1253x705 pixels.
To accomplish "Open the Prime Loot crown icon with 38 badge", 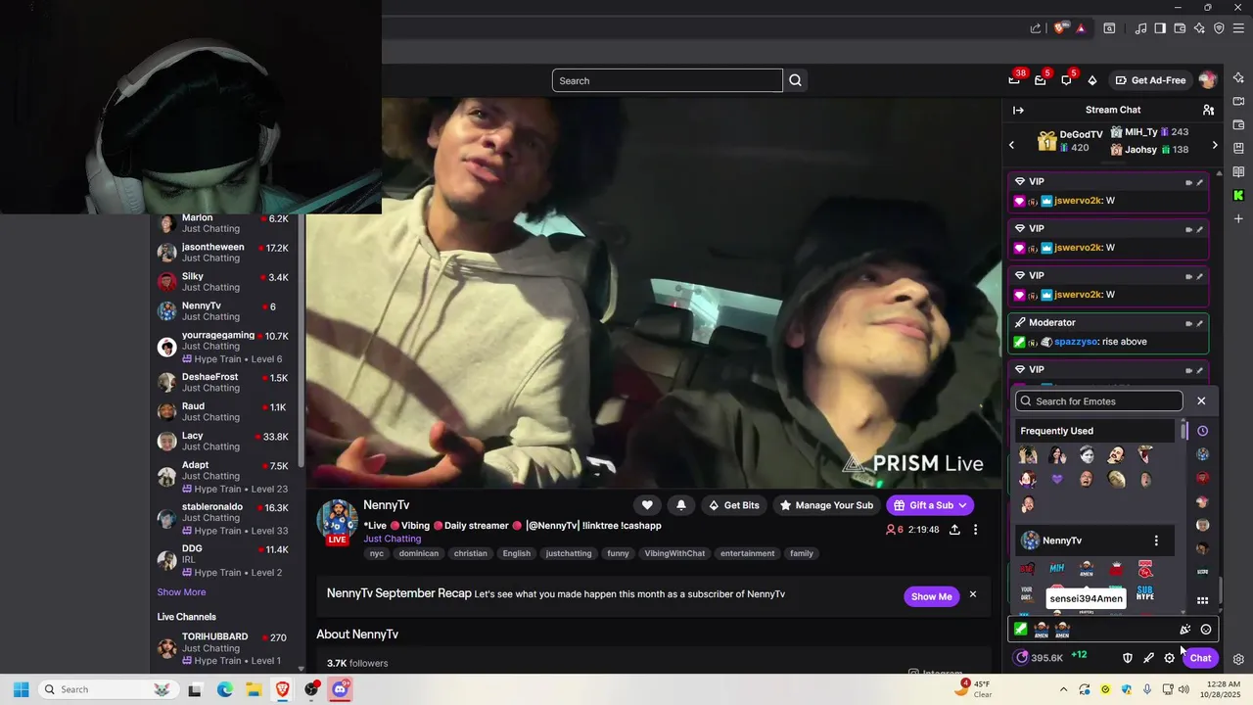I will pyautogui.click(x=1014, y=80).
